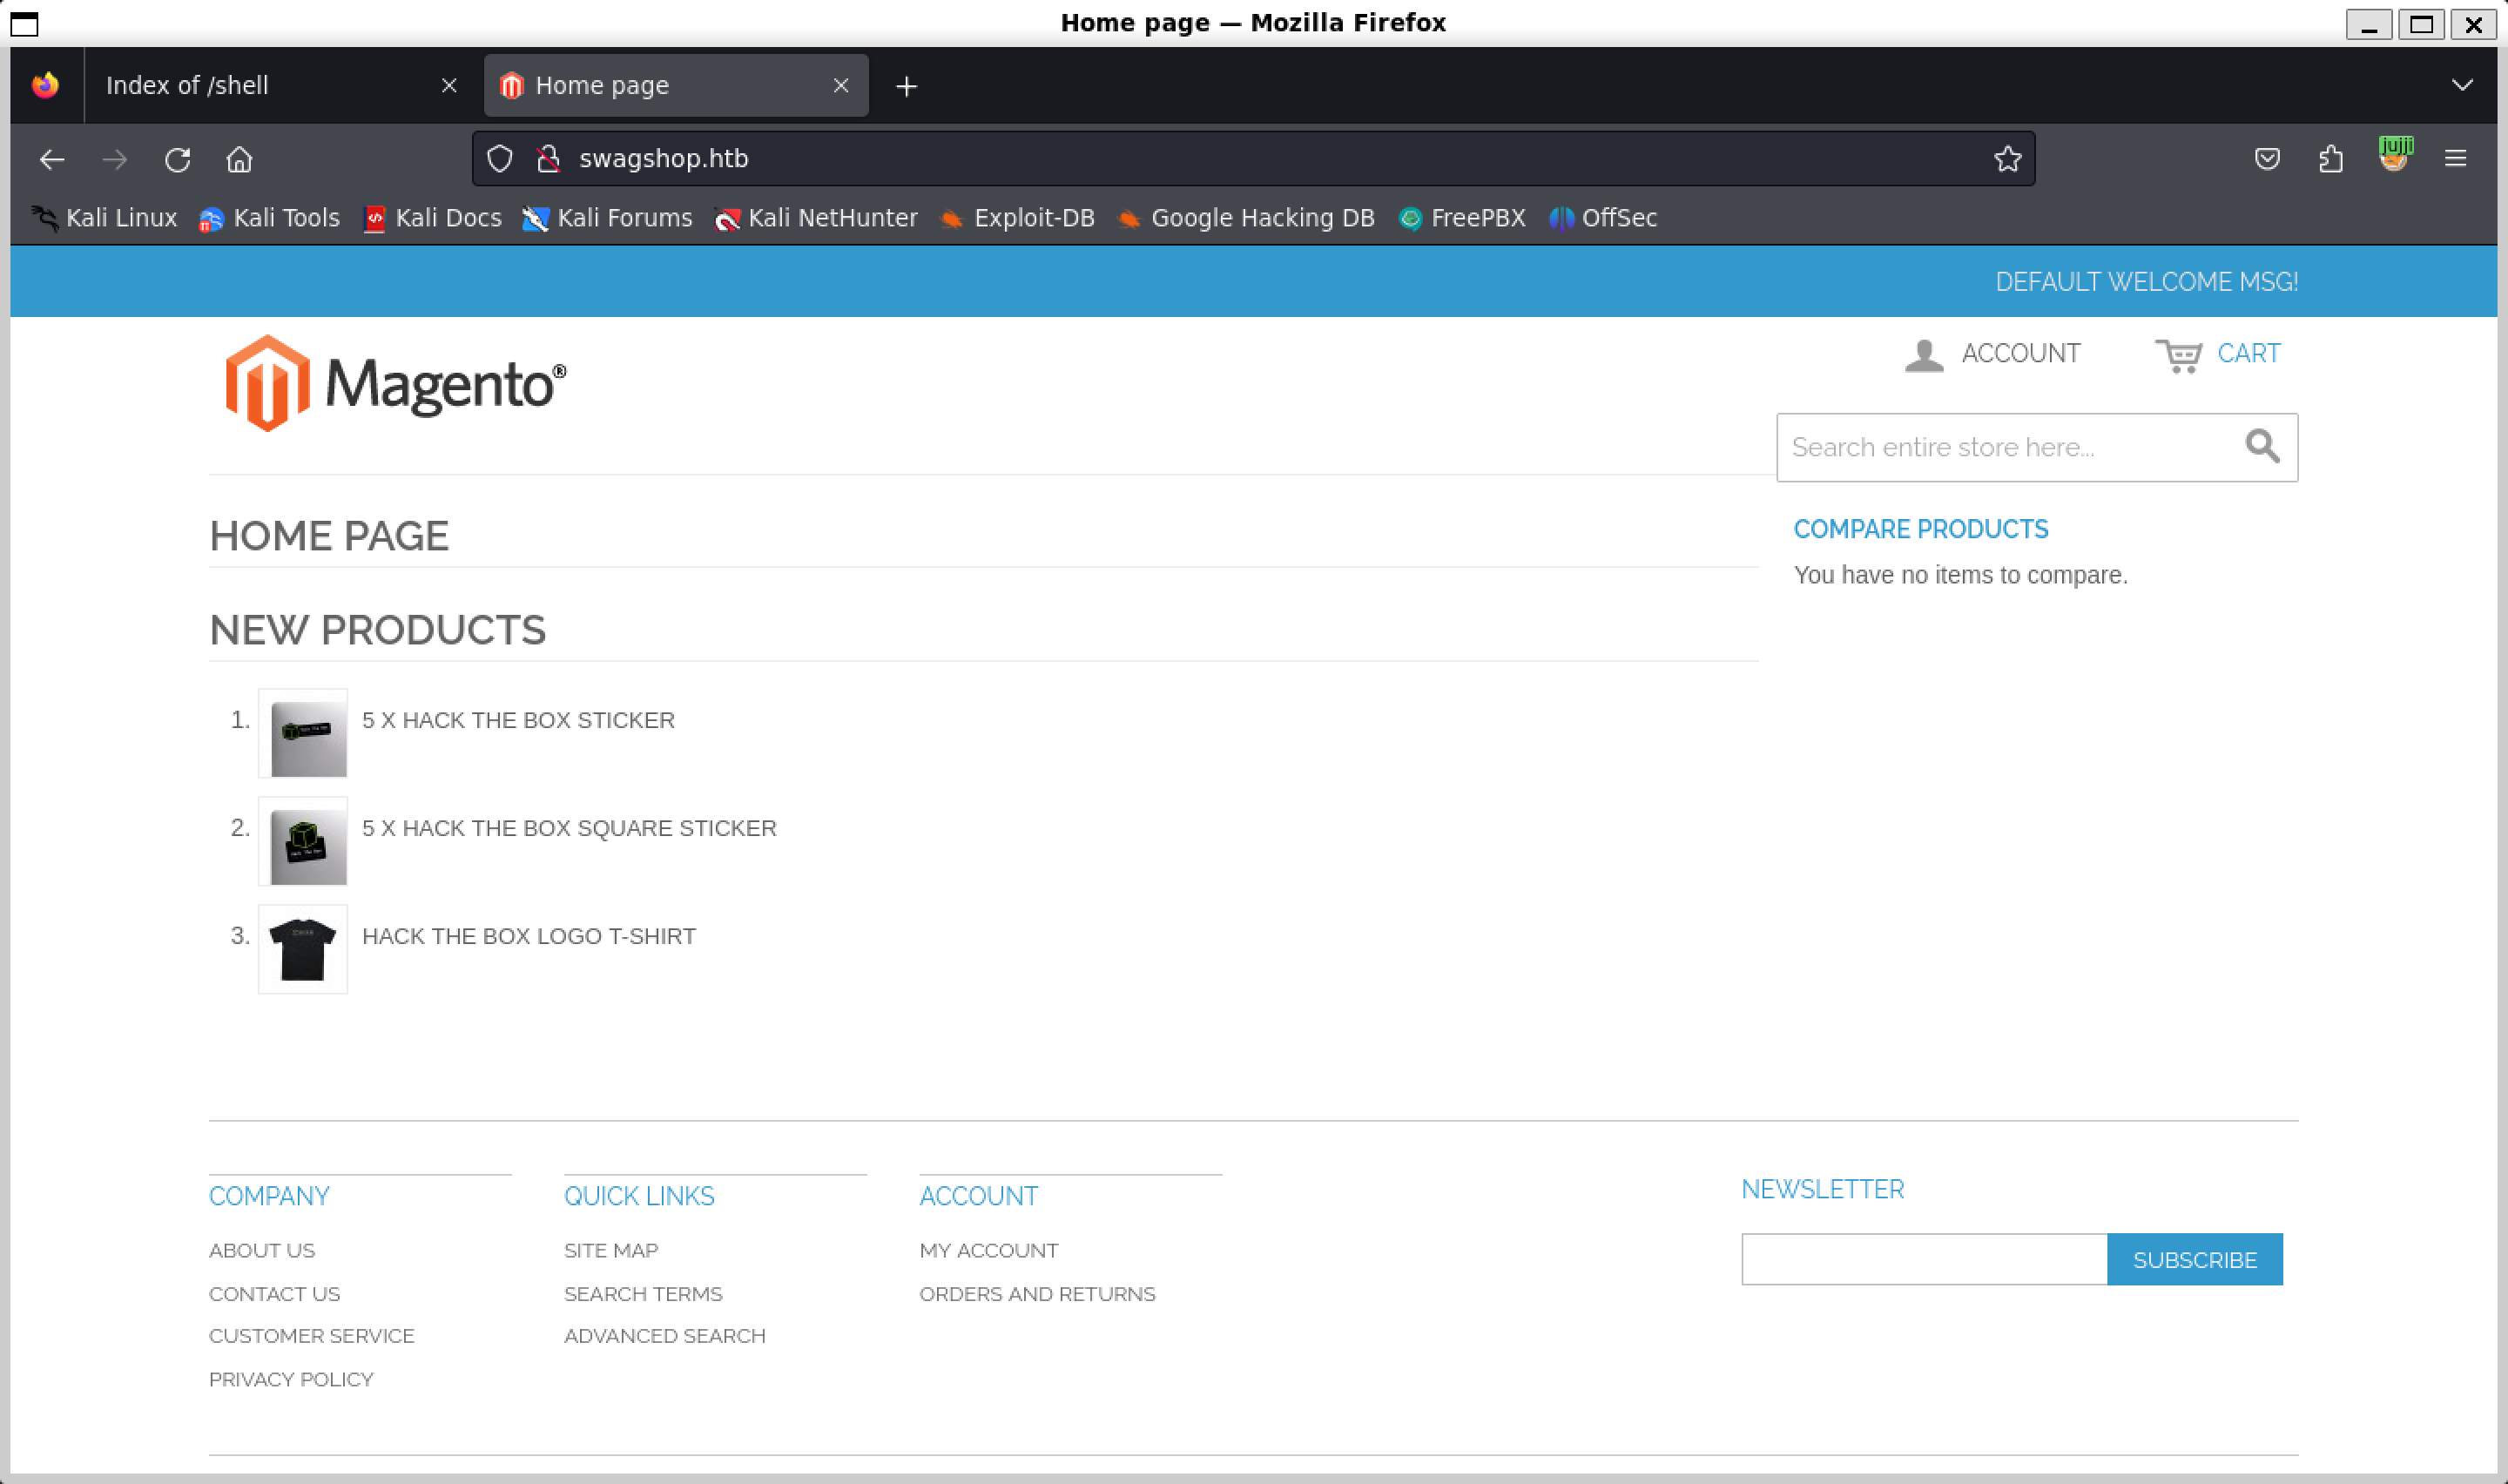Image resolution: width=2508 pixels, height=1484 pixels.
Task: Click the store search magnifier icon
Action: (2262, 446)
